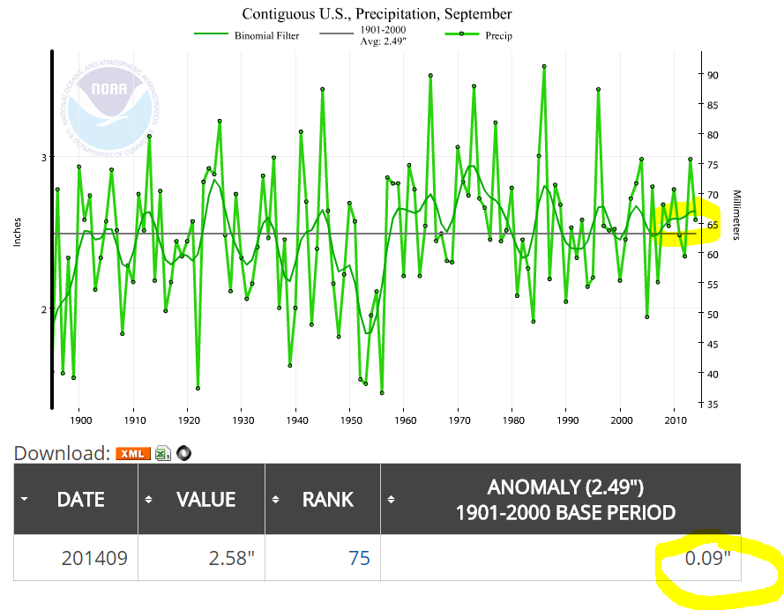Click sort arrows on VALUE column
Screen dimensions: 784x610
(149, 499)
